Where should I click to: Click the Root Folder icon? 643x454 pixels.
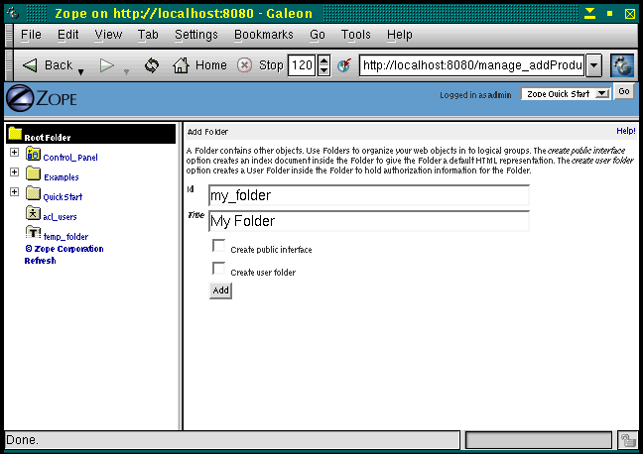pos(15,133)
